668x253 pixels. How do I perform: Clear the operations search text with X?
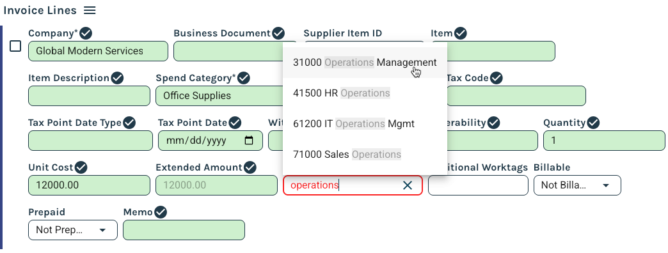point(408,185)
